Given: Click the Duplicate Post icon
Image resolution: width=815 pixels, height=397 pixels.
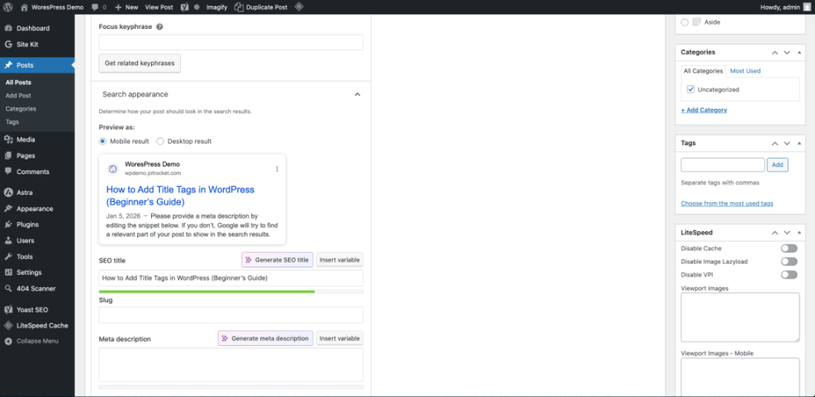Looking at the screenshot, I should [x=239, y=7].
